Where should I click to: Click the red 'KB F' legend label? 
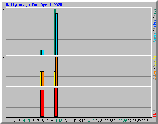pyautogui.click(x=155, y=113)
